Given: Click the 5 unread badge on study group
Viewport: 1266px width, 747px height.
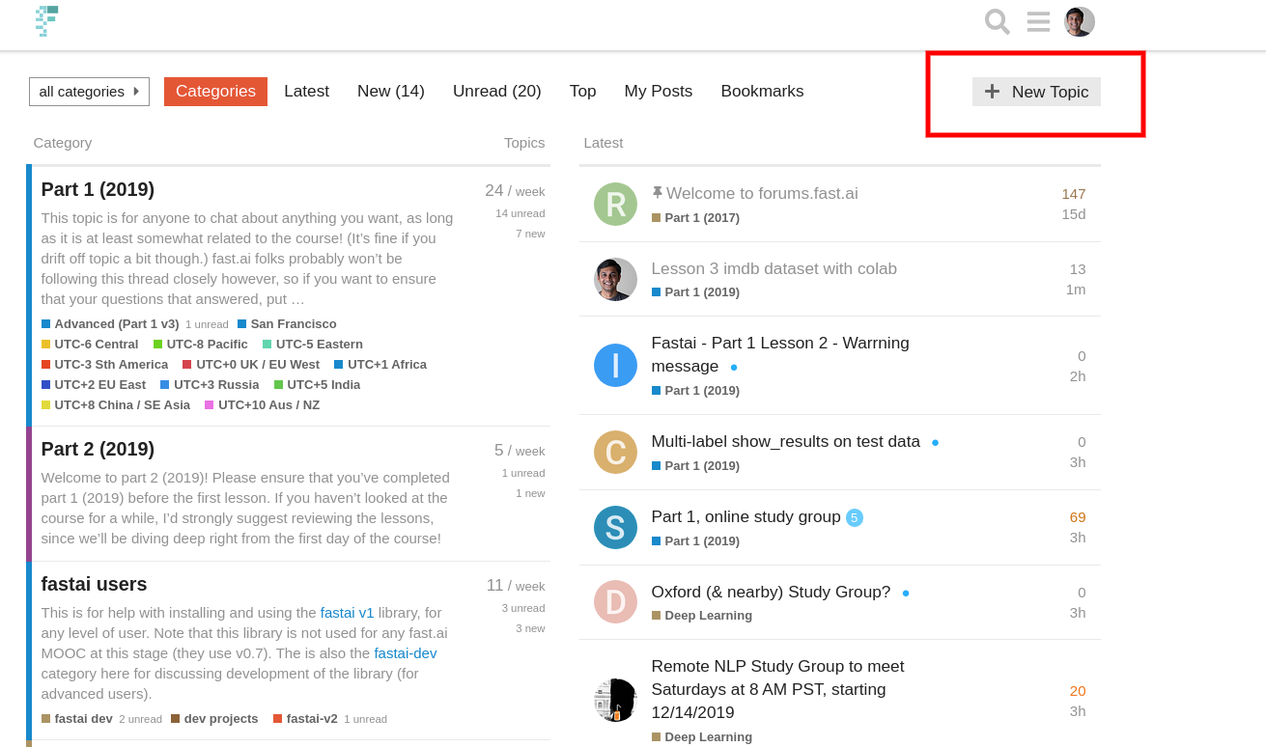Looking at the screenshot, I should [x=854, y=517].
